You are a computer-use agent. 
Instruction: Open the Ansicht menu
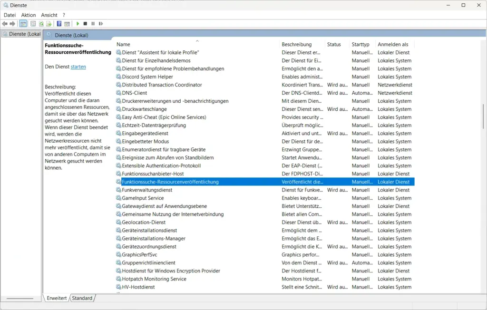click(49, 15)
